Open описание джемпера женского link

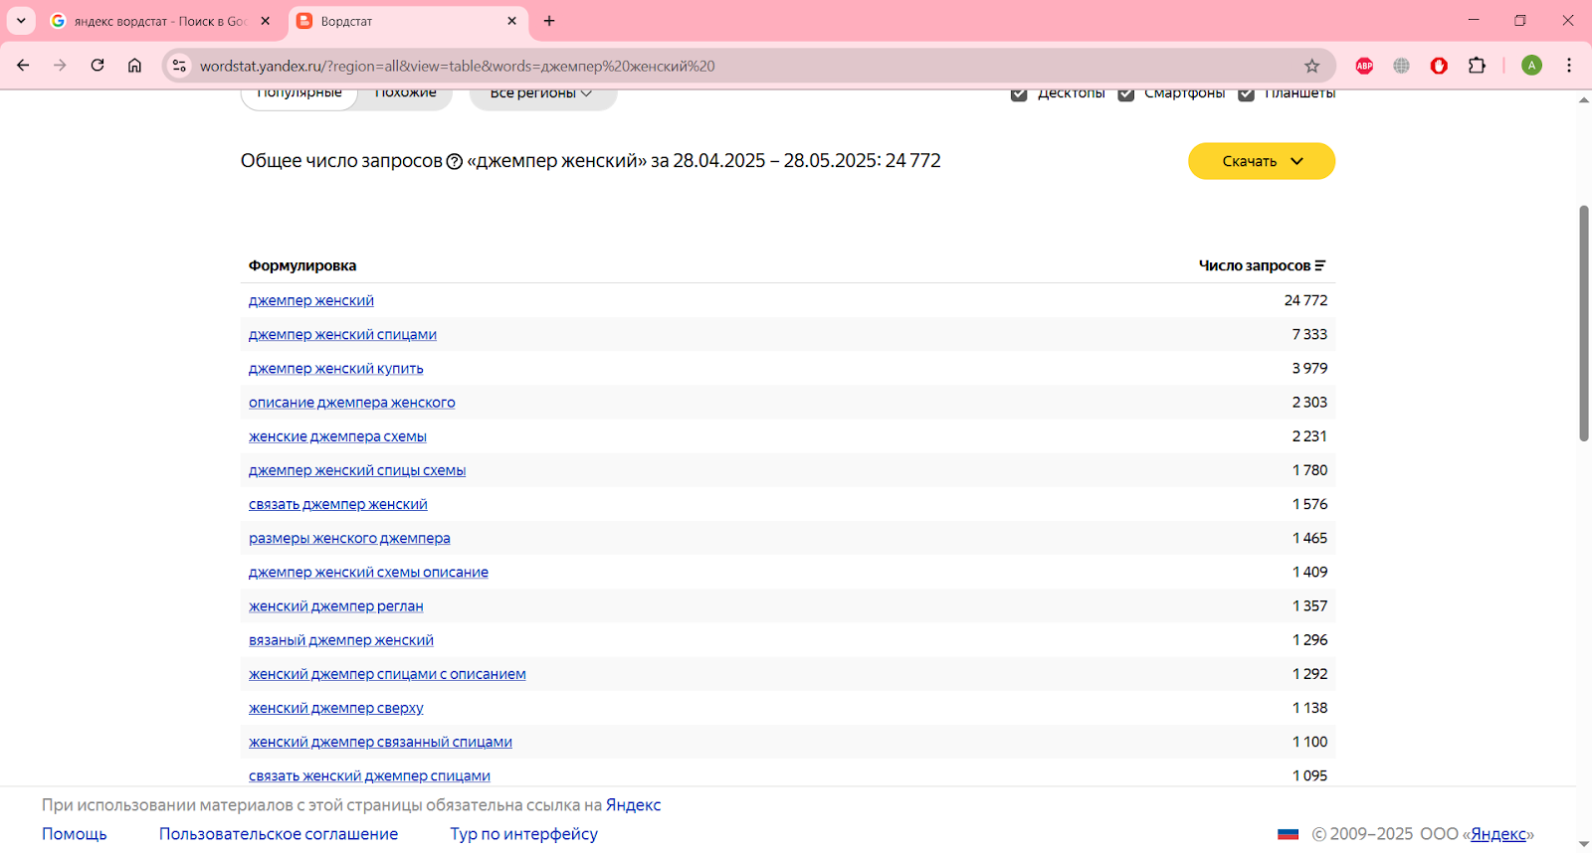tap(352, 402)
